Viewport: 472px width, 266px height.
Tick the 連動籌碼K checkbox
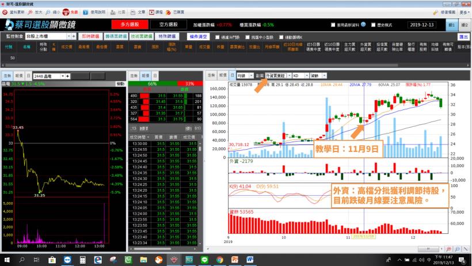pos(281,37)
